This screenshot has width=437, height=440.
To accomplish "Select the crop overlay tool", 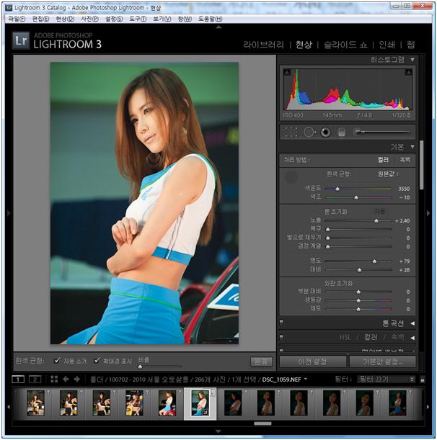I will pos(291,132).
